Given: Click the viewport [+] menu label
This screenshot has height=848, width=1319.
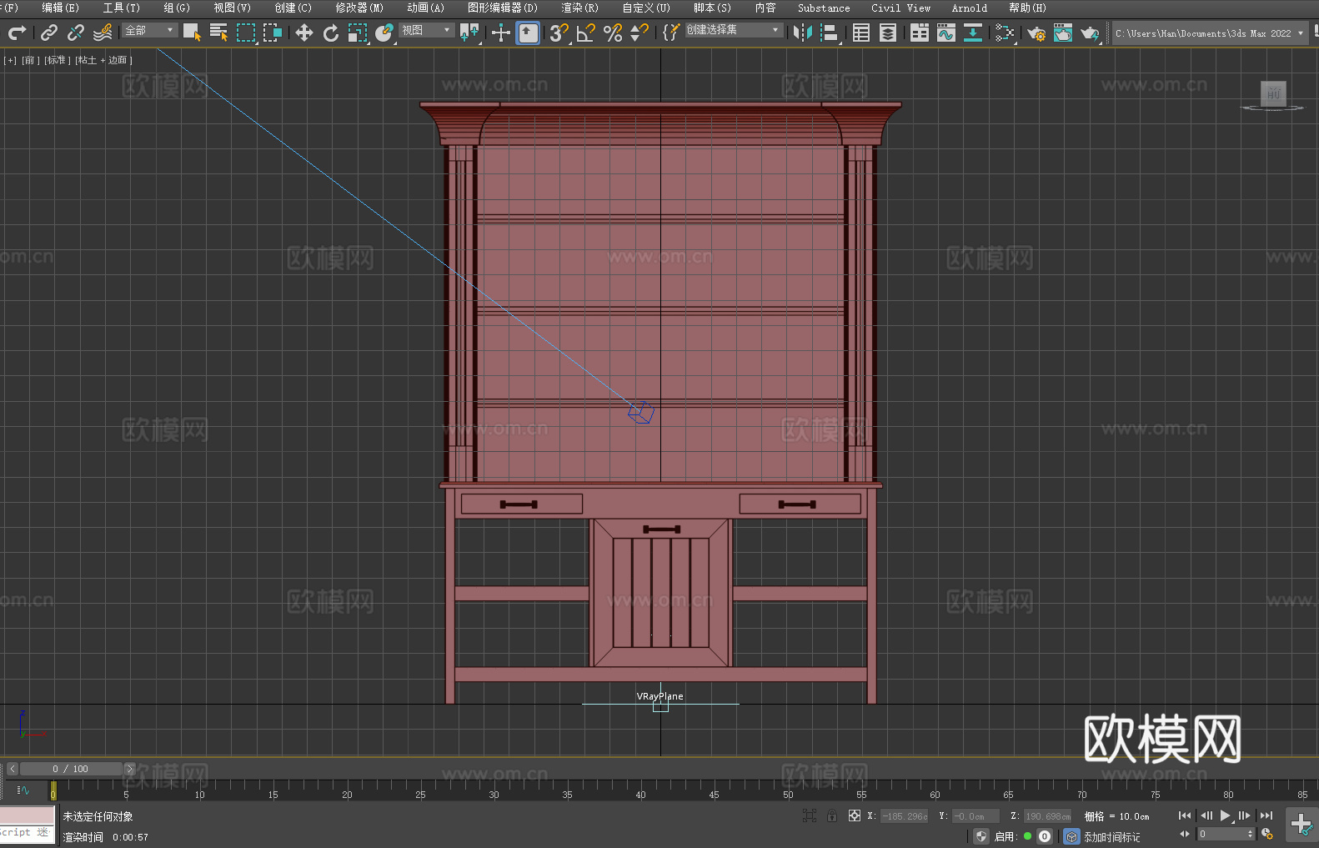Looking at the screenshot, I should coord(10,60).
